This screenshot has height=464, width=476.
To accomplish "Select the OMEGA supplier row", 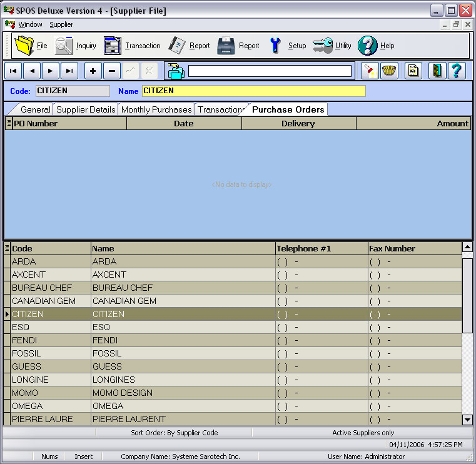I will (x=233, y=406).
